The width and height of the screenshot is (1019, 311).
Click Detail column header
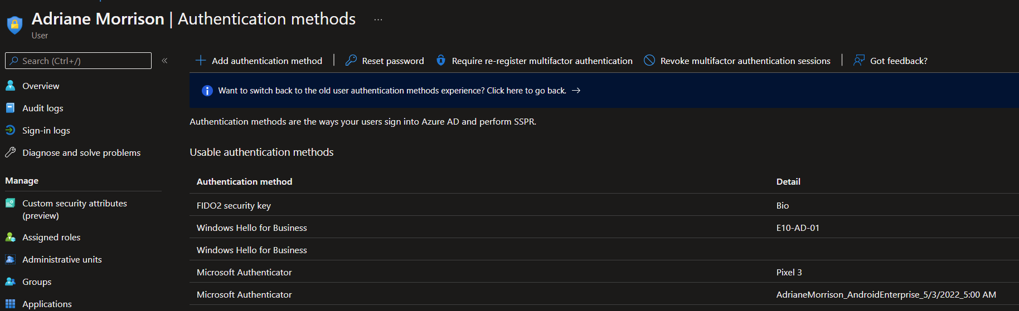[x=788, y=181]
